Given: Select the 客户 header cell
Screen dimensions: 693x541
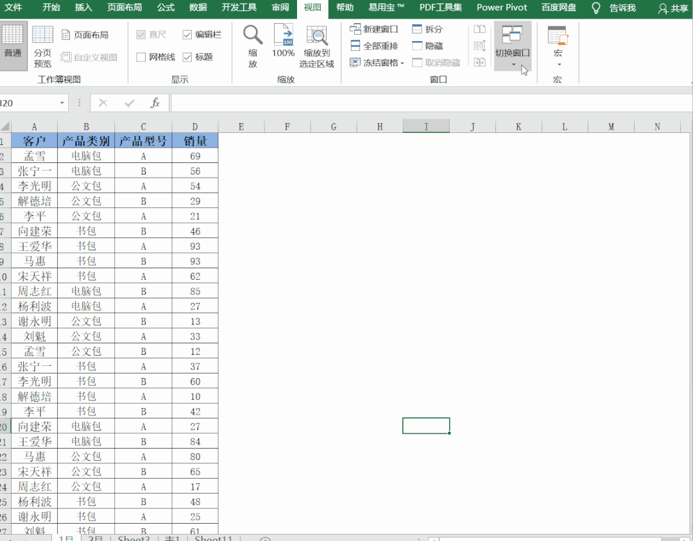Looking at the screenshot, I should (34, 141).
